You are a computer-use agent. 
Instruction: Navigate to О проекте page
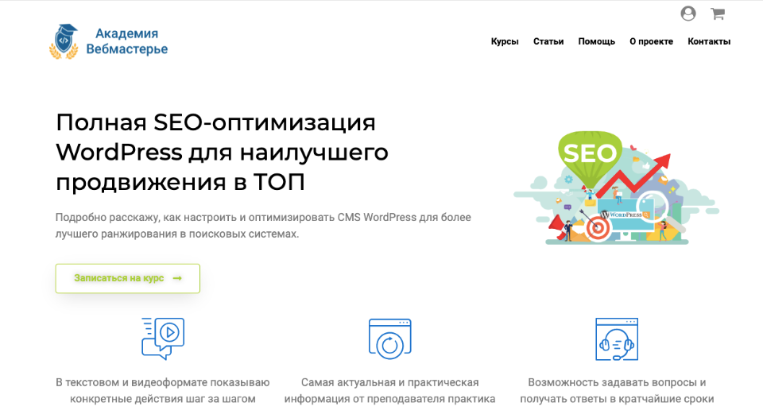(651, 41)
